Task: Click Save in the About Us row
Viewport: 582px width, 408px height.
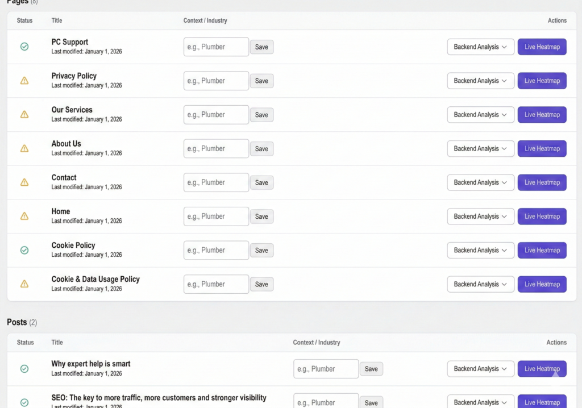Action: click(261, 148)
